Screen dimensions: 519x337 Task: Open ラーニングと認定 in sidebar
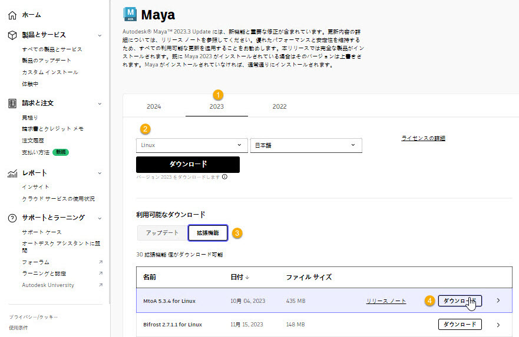point(44,273)
